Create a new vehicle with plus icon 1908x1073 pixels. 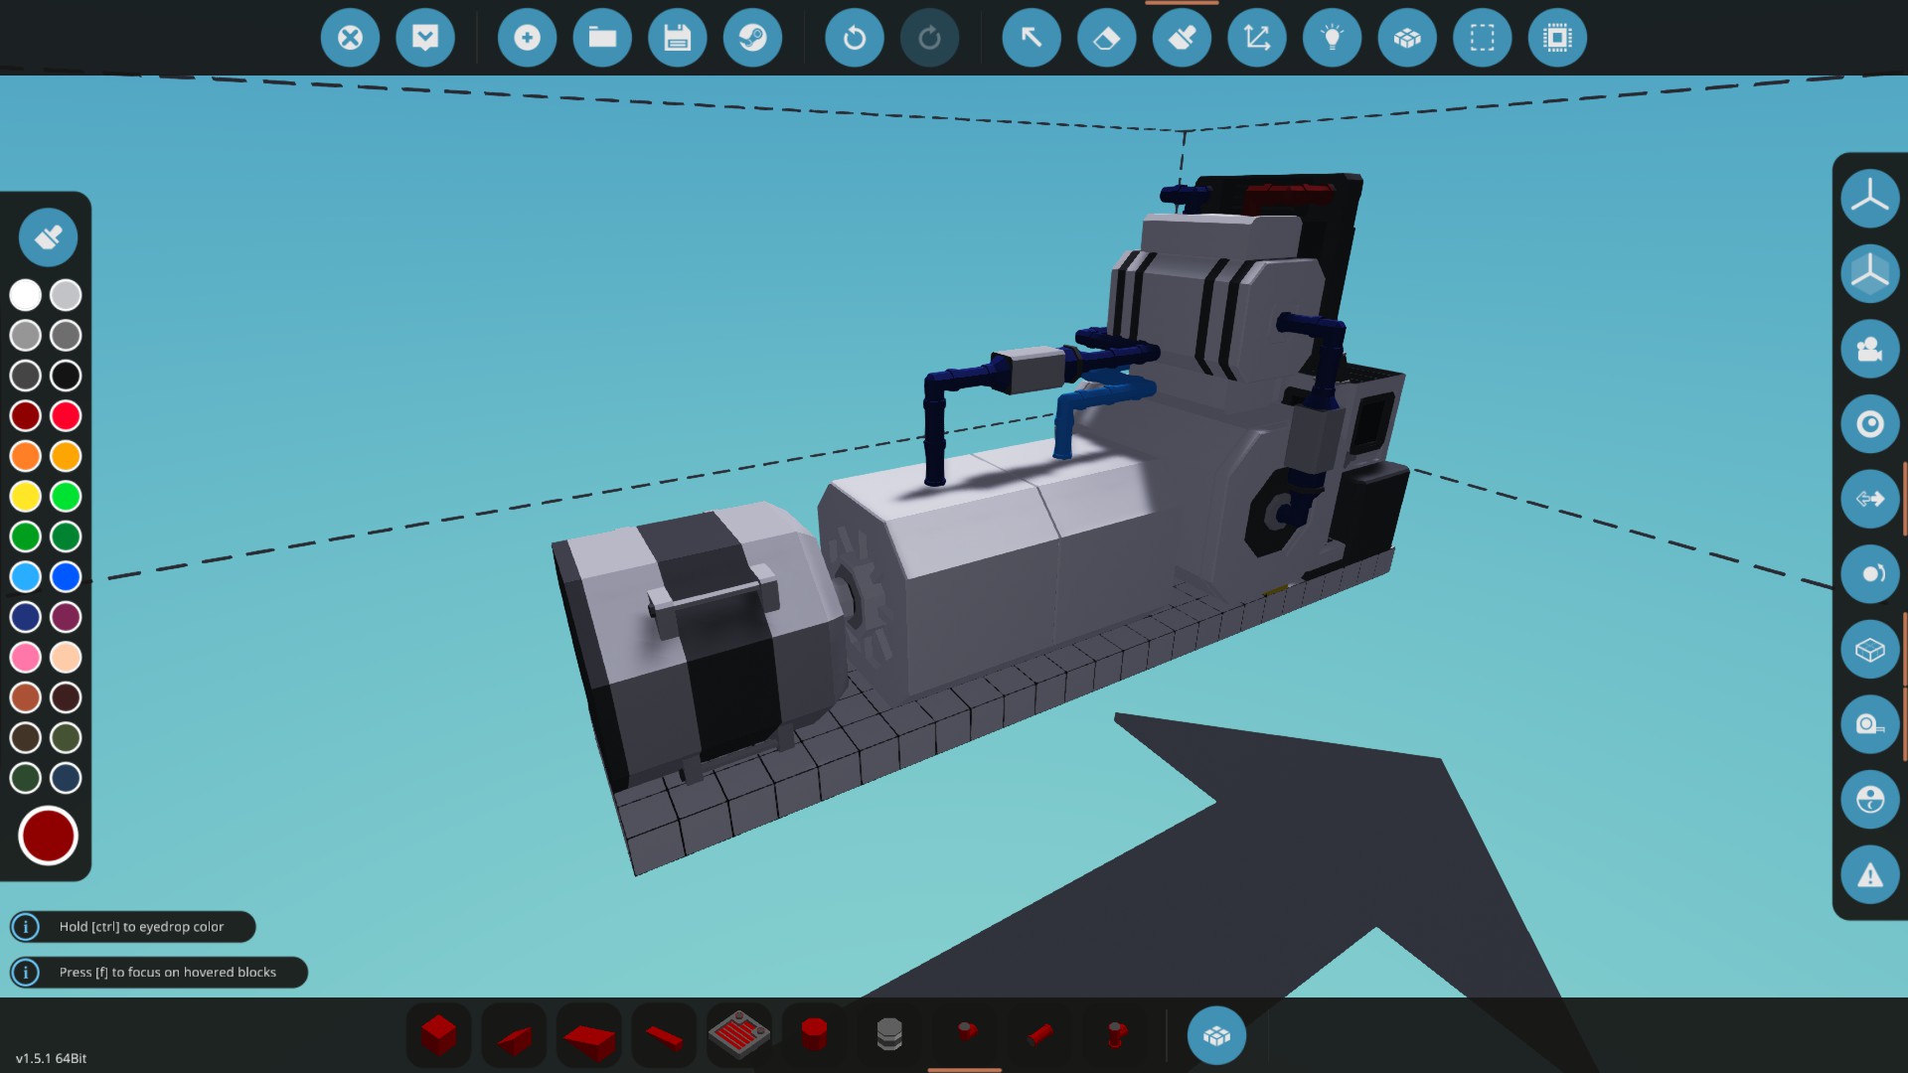click(527, 38)
